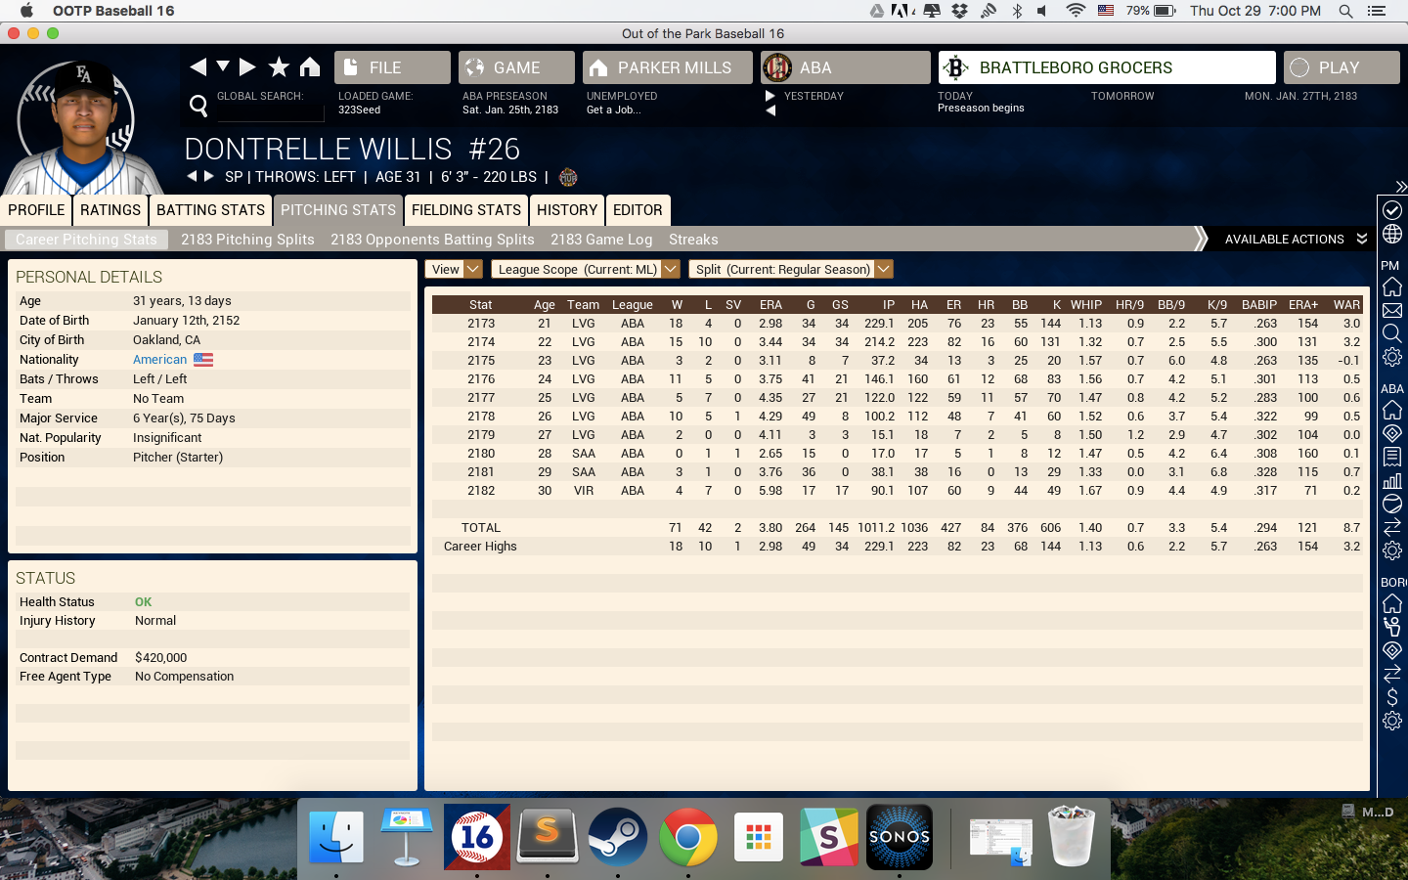Screen dimensions: 1408x880
Task: Open the View dropdown
Action: [x=454, y=269]
